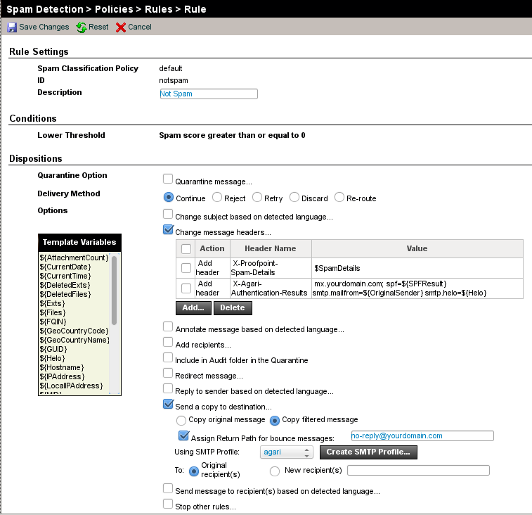Click the Value column heading
Viewport: 532px width, 515px height.
click(417, 248)
